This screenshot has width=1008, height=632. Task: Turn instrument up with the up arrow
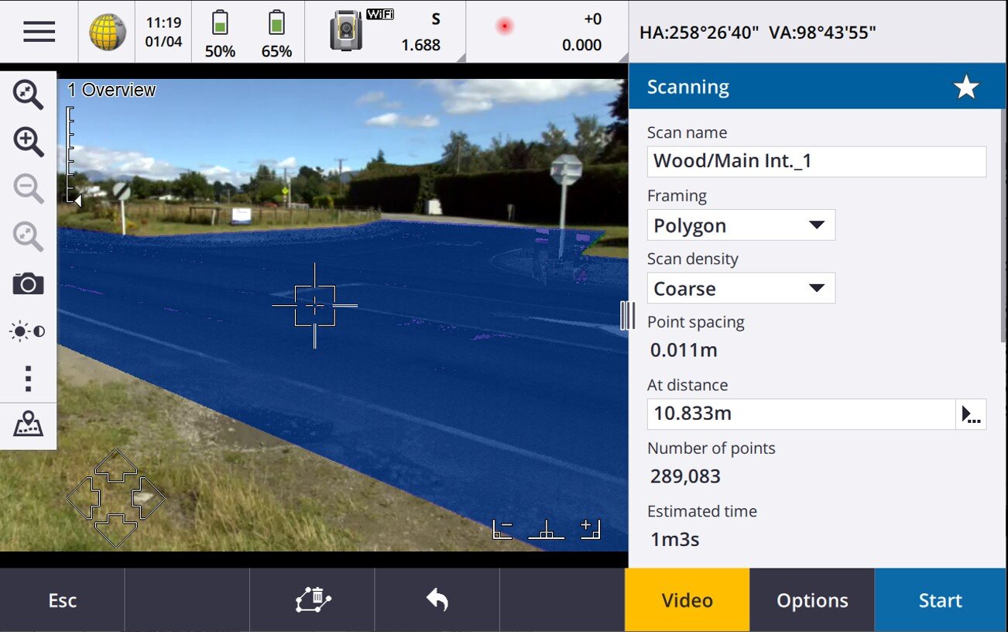click(x=115, y=465)
